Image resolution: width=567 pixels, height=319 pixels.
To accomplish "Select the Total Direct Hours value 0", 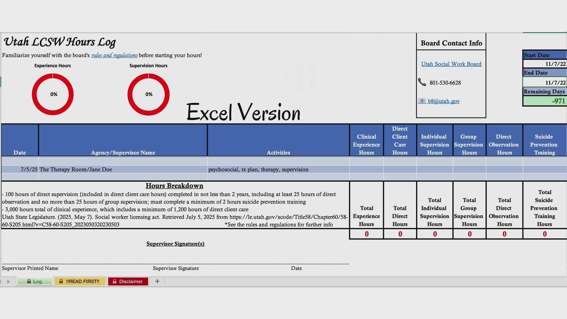I will (400, 234).
